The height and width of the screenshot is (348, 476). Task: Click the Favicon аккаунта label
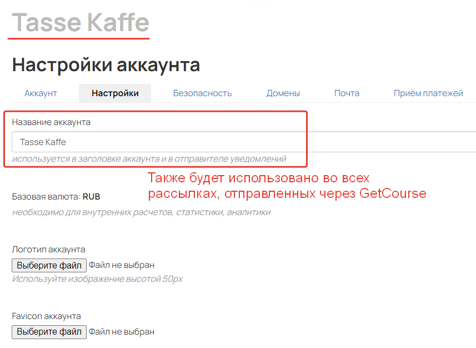(x=47, y=316)
